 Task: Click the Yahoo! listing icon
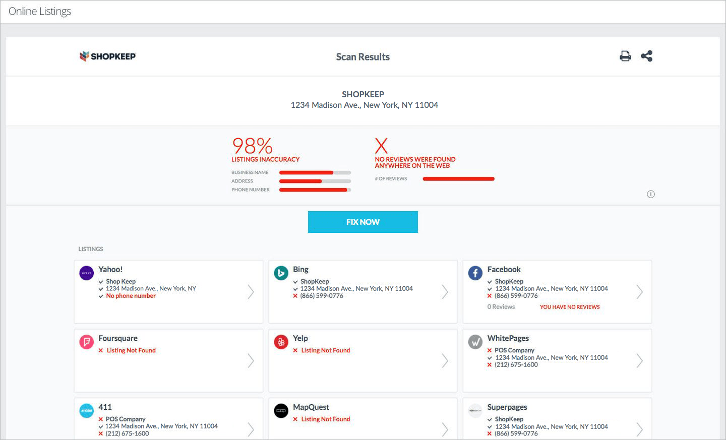click(87, 273)
